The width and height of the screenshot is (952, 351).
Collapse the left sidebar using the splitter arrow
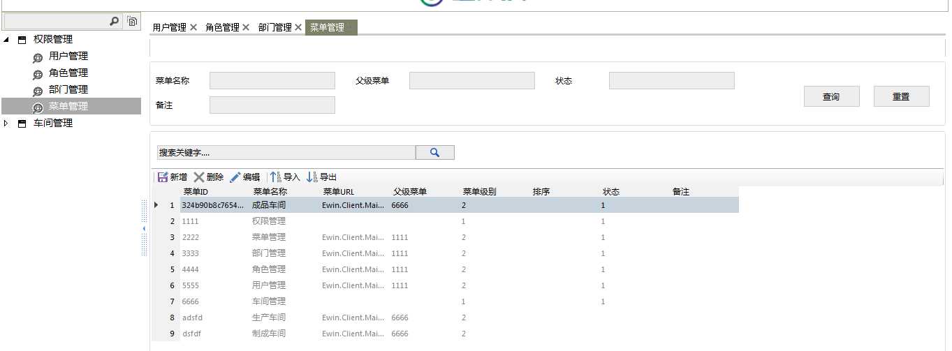pyautogui.click(x=145, y=228)
